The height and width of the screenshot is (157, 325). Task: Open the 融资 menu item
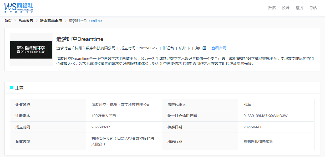pyautogui.click(x=299, y=8)
